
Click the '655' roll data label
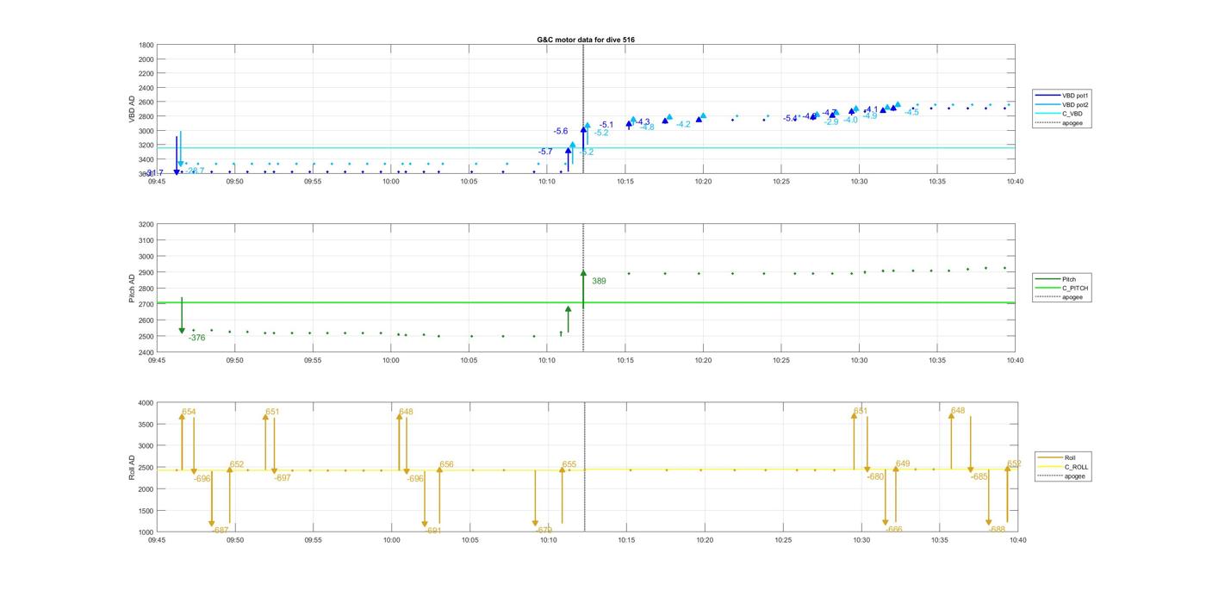[x=569, y=464]
